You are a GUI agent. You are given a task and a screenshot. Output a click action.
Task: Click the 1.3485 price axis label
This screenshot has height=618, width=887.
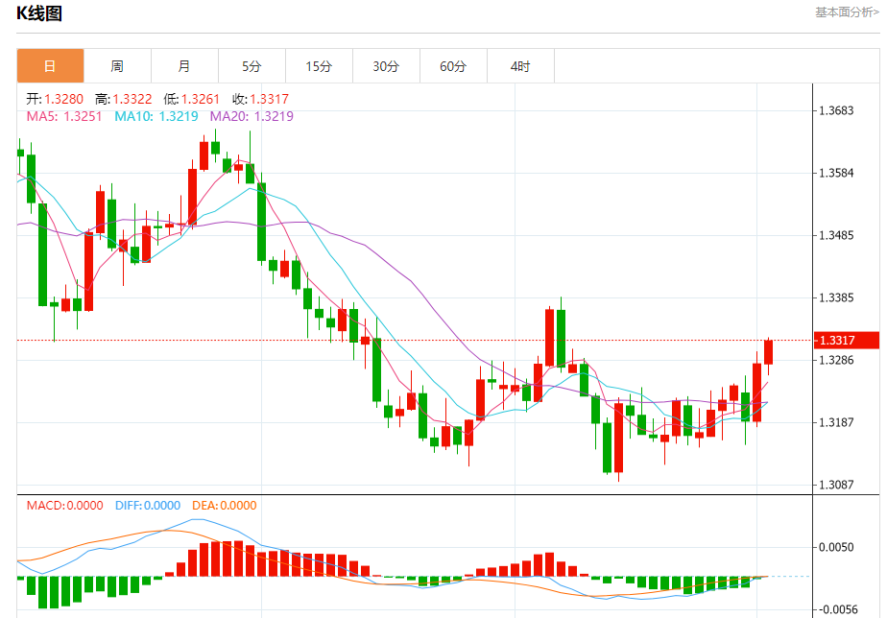[836, 235]
